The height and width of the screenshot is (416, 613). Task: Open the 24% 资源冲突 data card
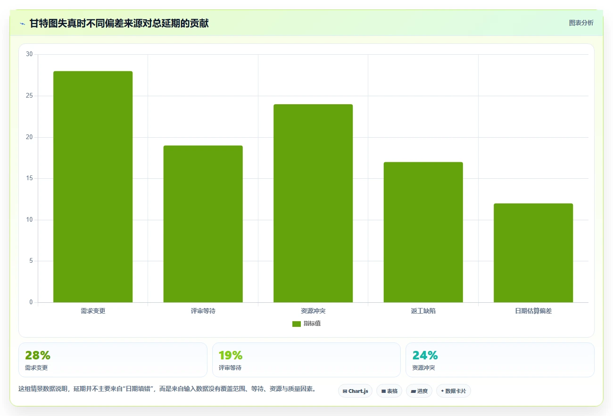(500, 360)
